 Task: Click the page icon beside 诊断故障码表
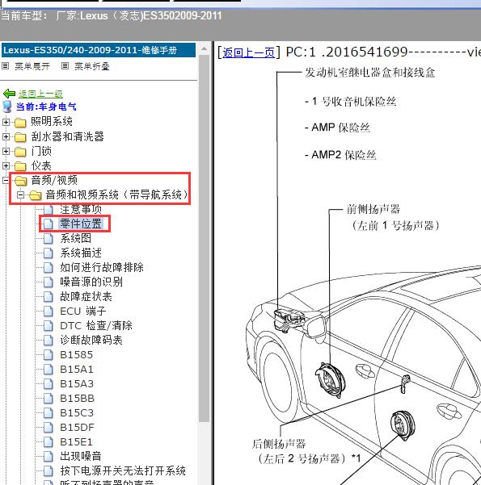[x=48, y=340]
